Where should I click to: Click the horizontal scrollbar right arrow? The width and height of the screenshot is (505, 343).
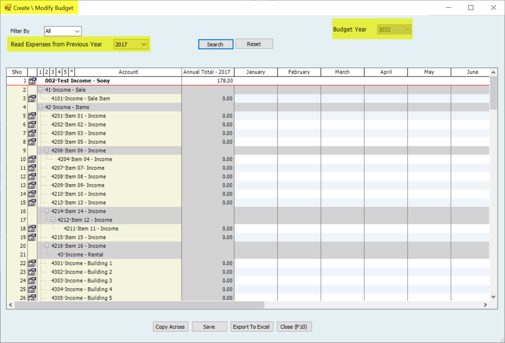tap(485, 305)
